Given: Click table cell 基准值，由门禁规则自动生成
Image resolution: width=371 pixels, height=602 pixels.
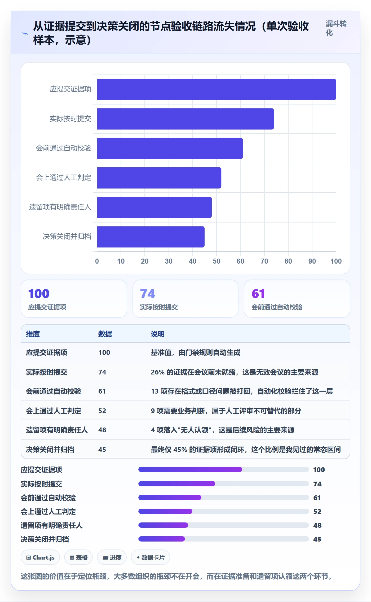Looking at the screenshot, I should coord(196,352).
